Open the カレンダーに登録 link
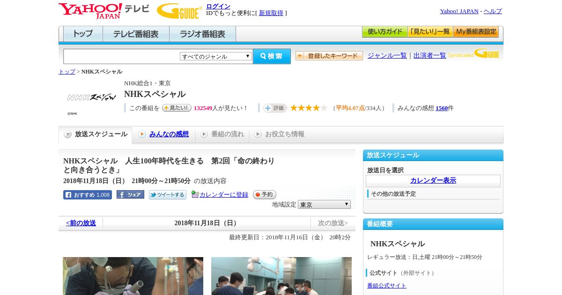This screenshot has width=562, height=295. tap(224, 195)
